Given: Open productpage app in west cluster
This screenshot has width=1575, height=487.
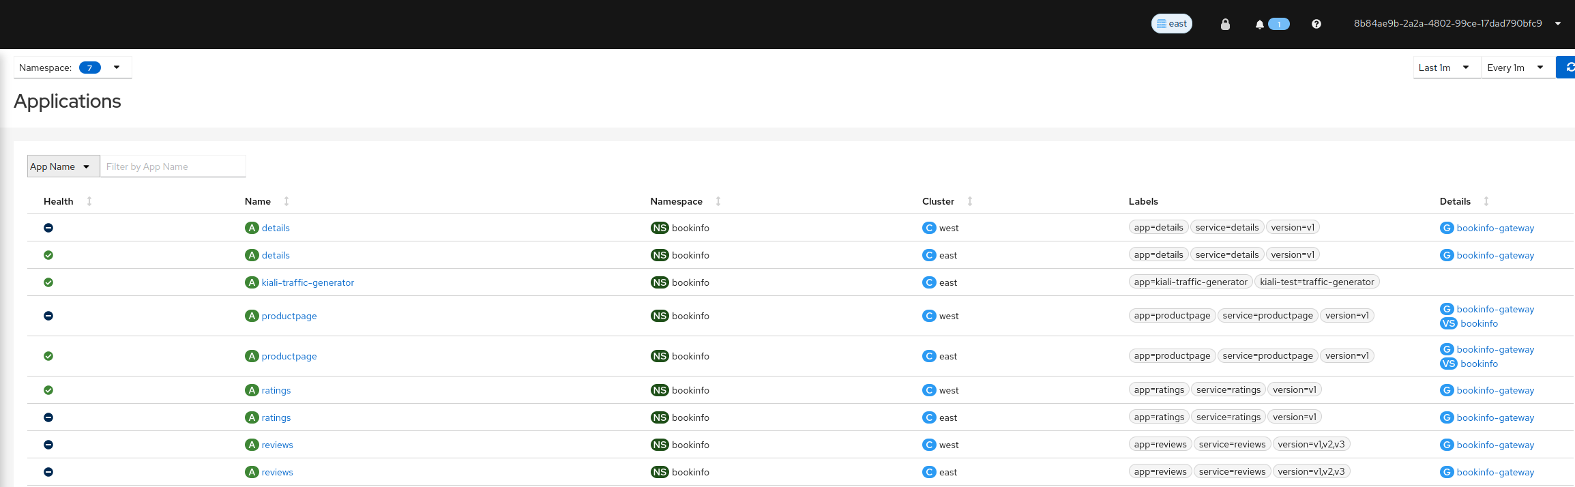Looking at the screenshot, I should tap(289, 316).
